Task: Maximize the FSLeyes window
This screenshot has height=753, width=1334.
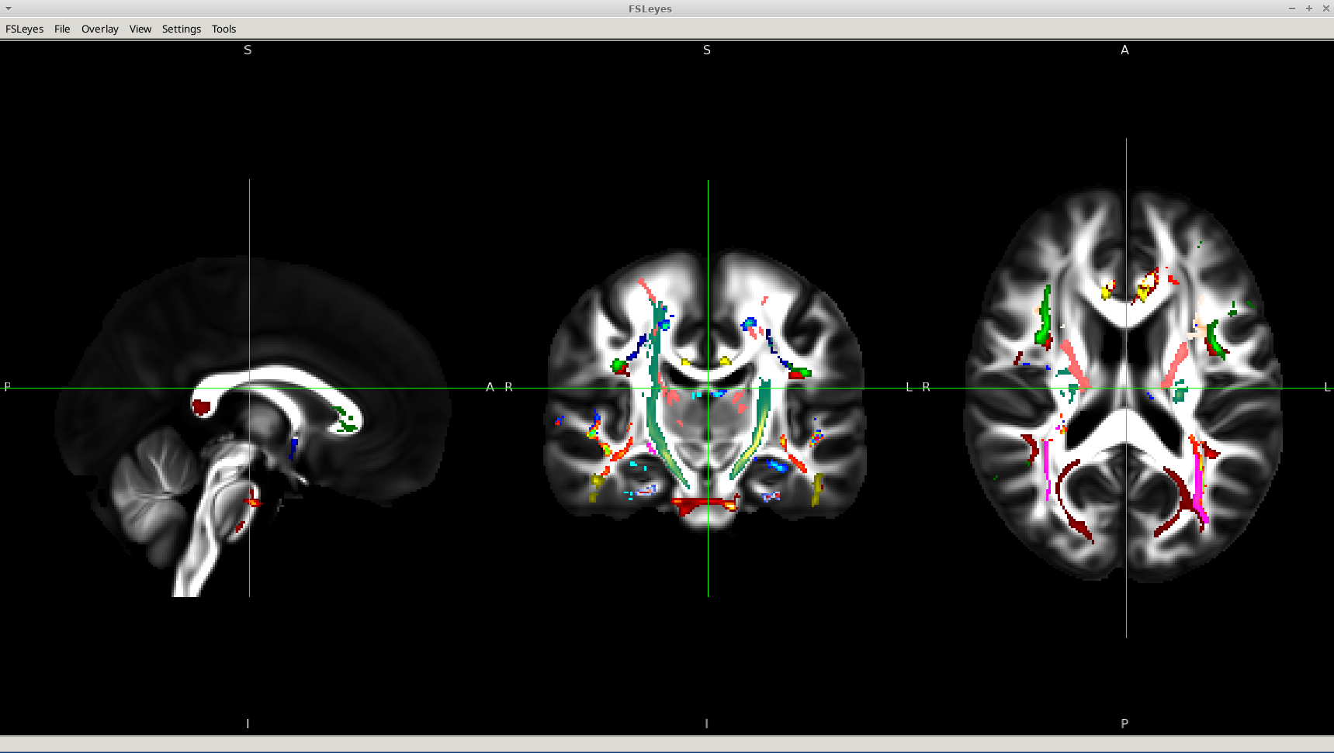Action: pyautogui.click(x=1309, y=9)
